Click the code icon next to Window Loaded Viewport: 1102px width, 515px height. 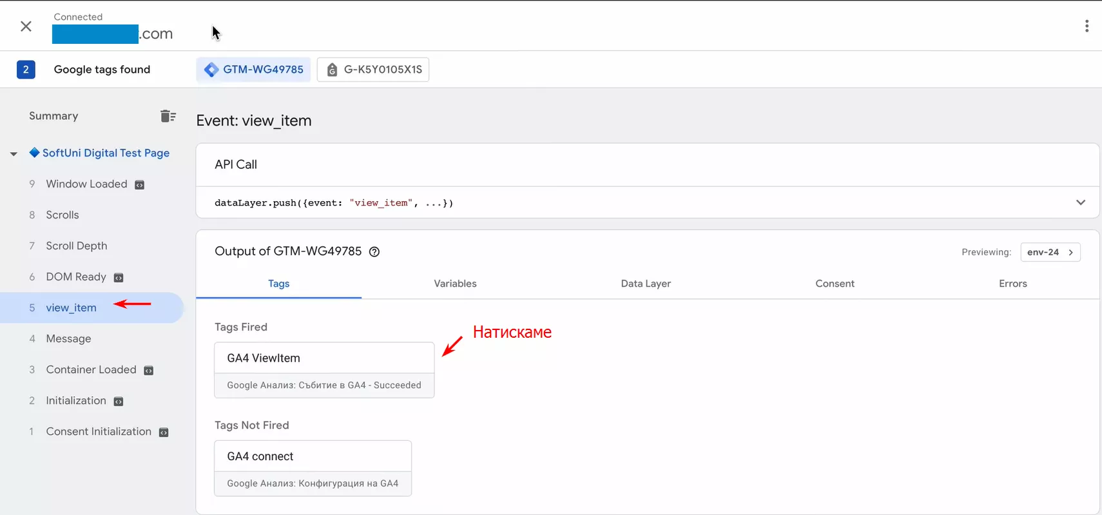[x=139, y=185]
